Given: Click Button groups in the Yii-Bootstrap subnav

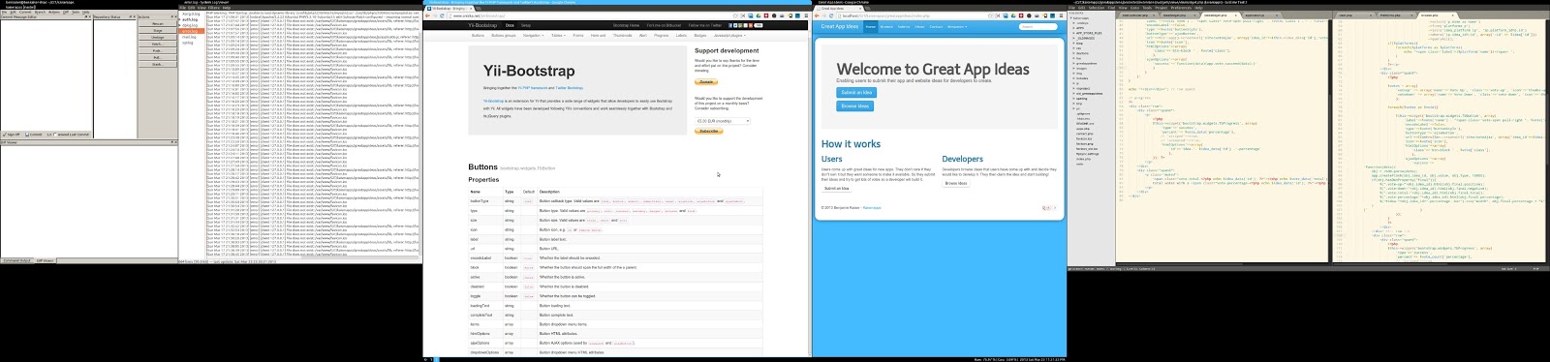Looking at the screenshot, I should coord(504,36).
